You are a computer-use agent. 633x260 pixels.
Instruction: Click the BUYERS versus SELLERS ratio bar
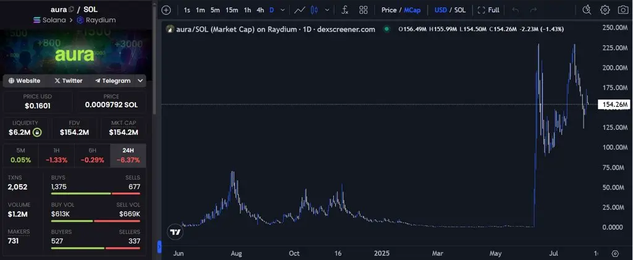pyautogui.click(x=96, y=248)
